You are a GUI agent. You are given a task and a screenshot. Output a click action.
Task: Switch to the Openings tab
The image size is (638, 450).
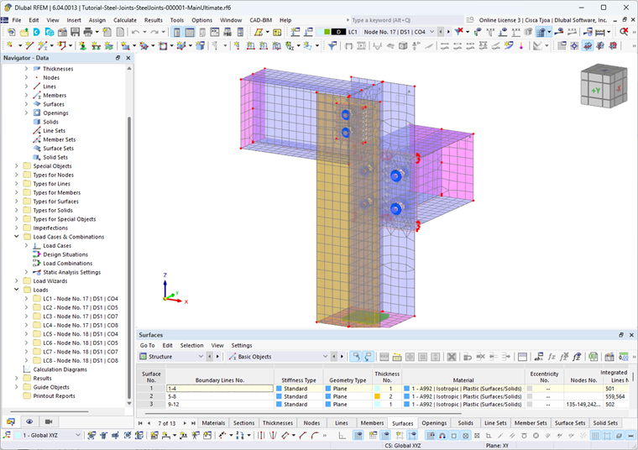(434, 423)
